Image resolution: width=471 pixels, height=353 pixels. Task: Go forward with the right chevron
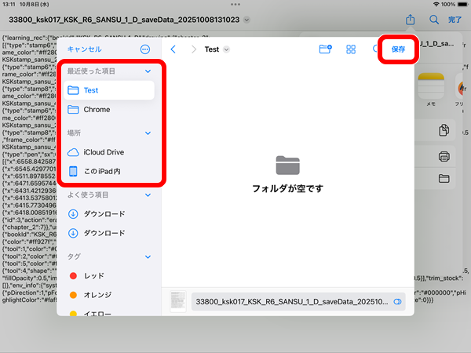(194, 49)
